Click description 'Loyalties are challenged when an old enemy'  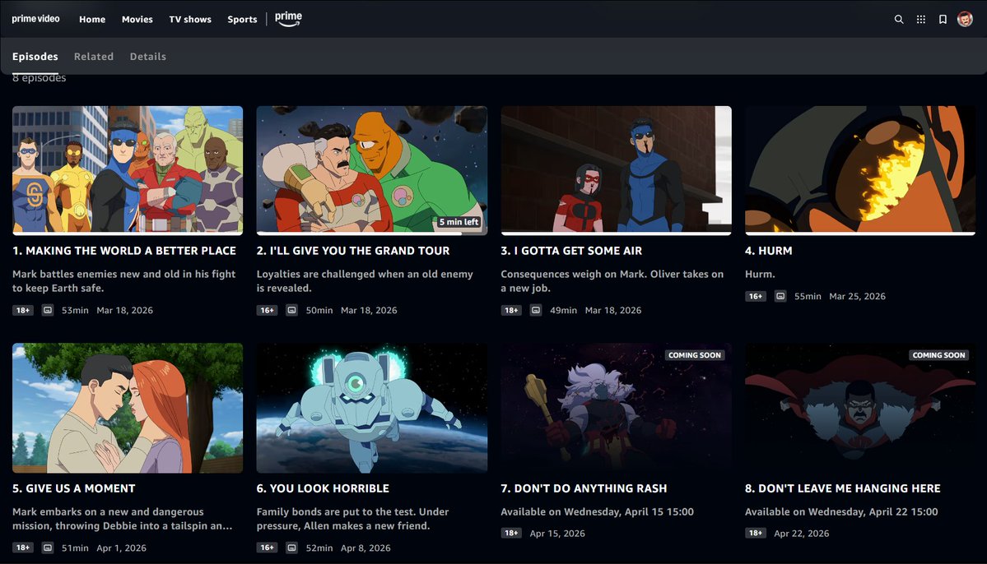365,281
